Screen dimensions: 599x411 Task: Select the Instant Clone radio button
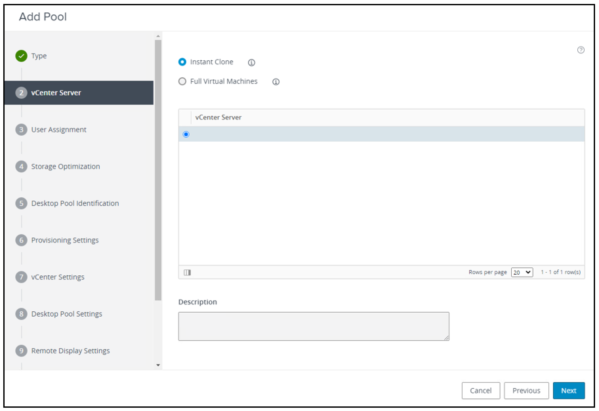point(183,62)
